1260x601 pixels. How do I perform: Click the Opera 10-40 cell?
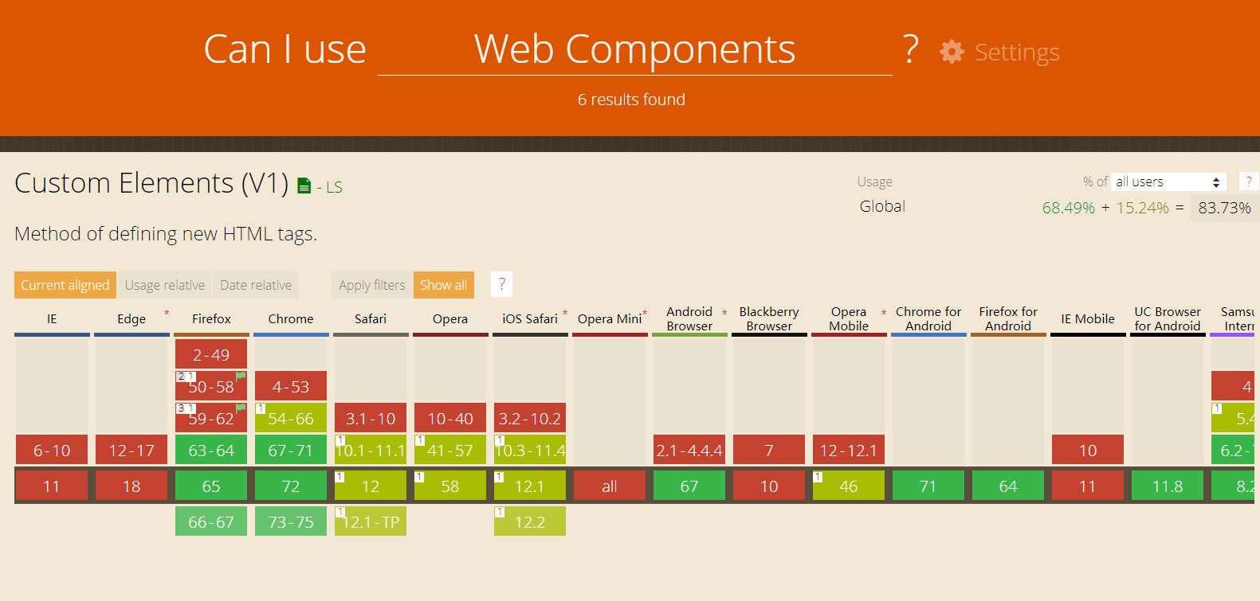click(450, 418)
